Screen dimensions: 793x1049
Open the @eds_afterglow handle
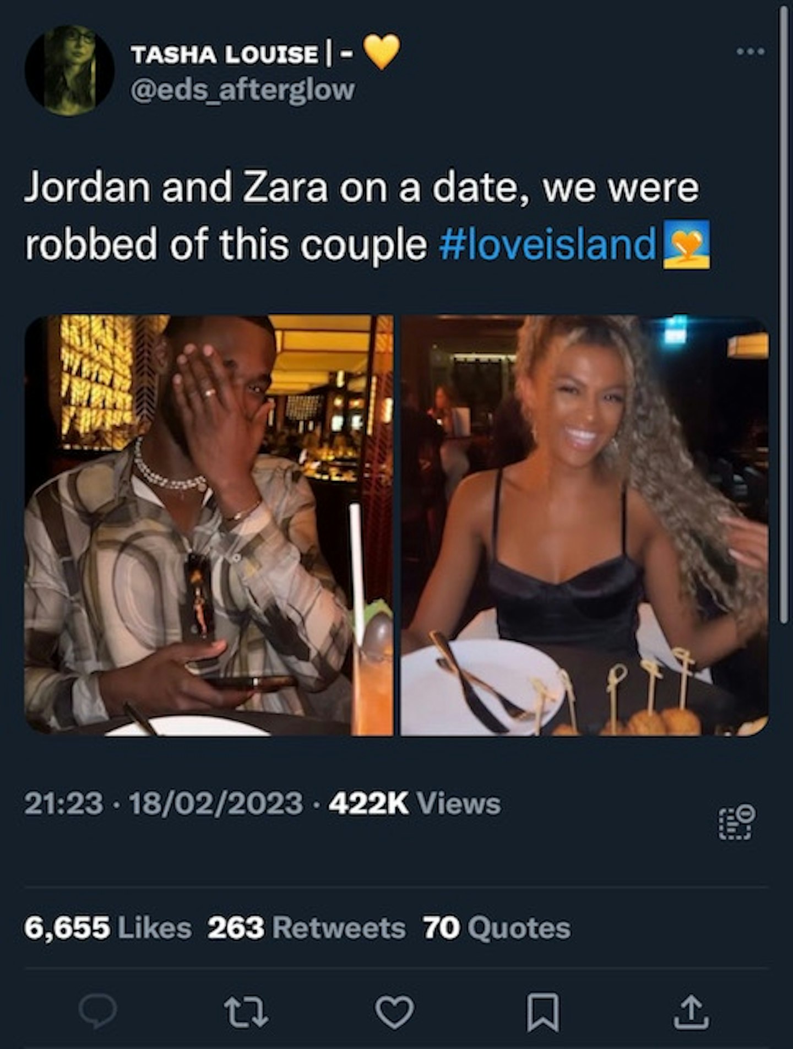[242, 89]
